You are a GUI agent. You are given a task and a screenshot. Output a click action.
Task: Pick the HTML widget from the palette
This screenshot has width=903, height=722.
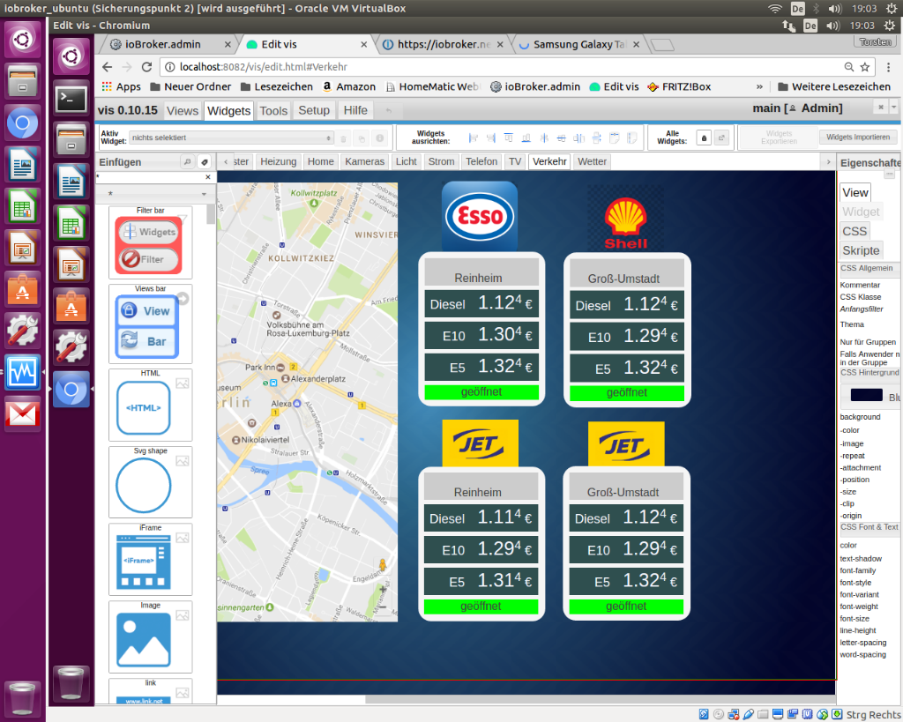click(x=150, y=404)
